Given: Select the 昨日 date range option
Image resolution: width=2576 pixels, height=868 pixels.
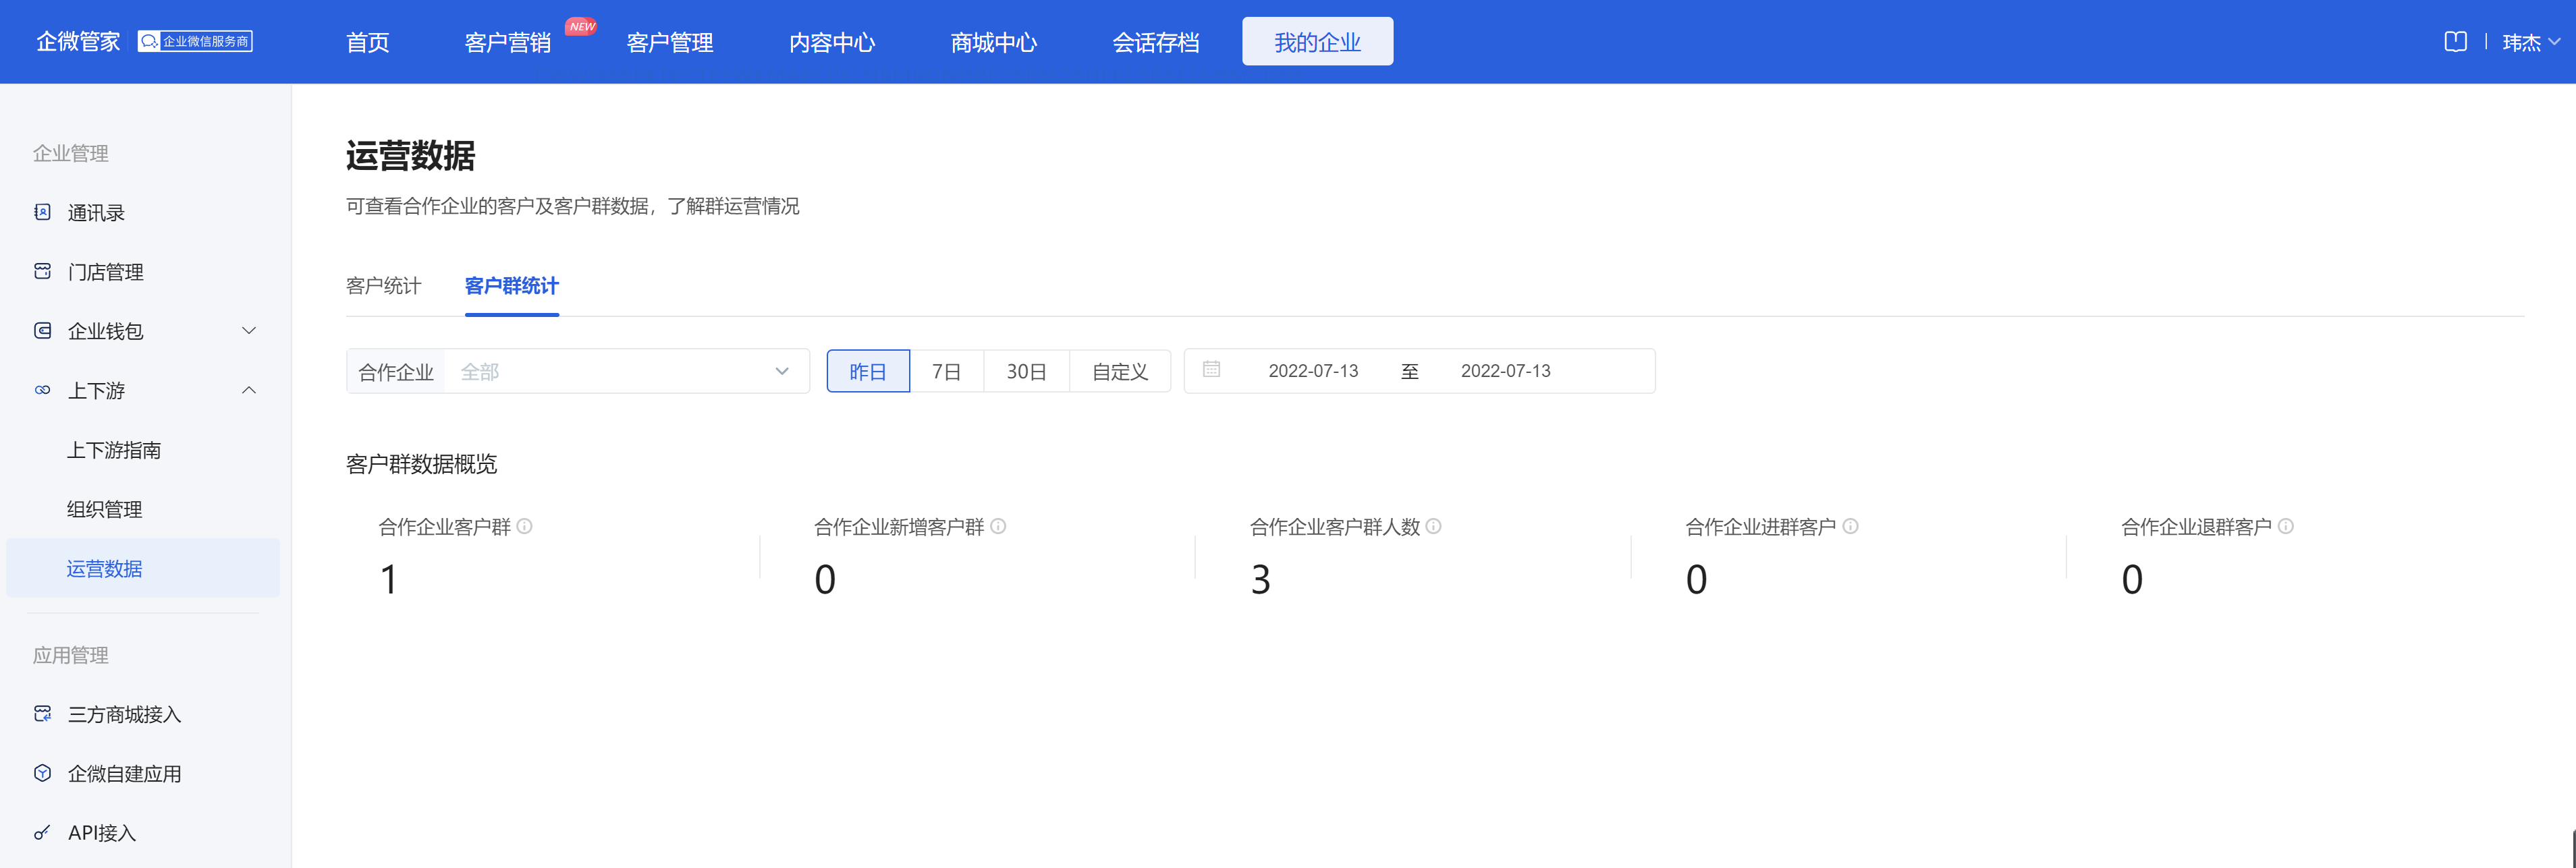Looking at the screenshot, I should (x=868, y=372).
